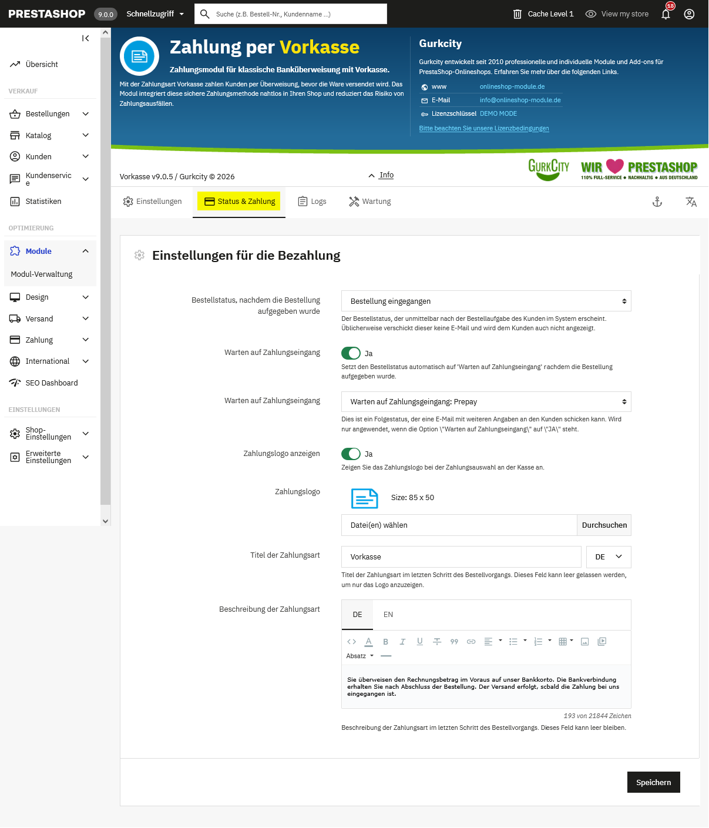This screenshot has height=828, width=709.
Task: Open Warten auf Zahlungsgeingang: Prepay dropdown
Action: (486, 402)
